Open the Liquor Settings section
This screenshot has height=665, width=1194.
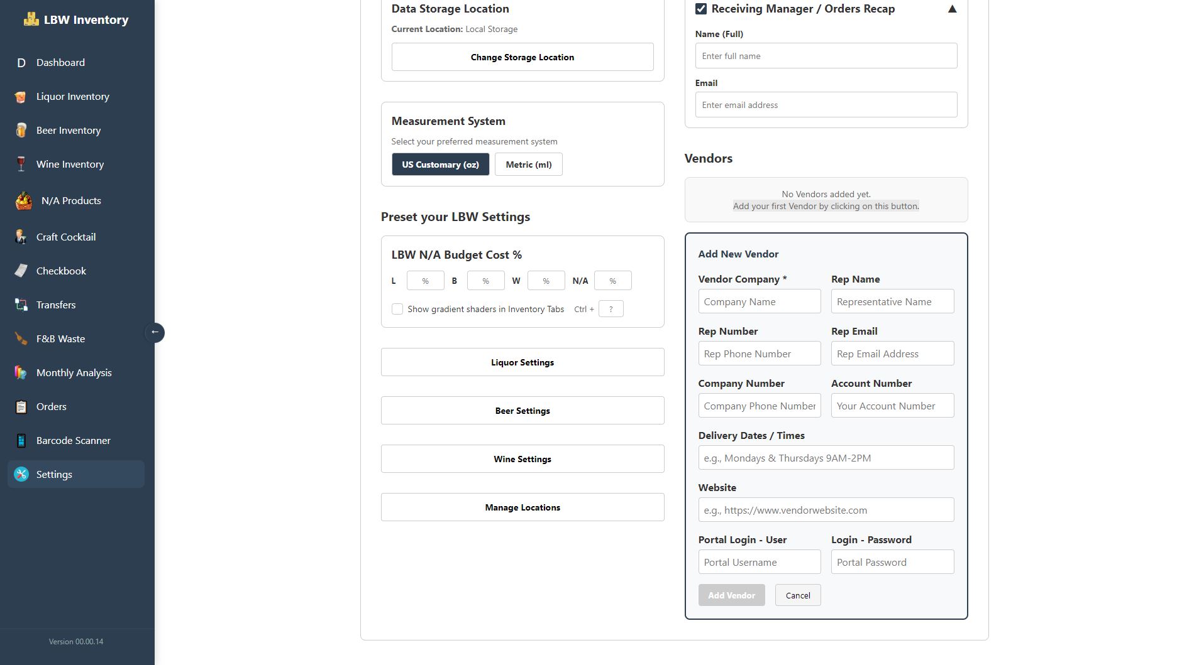pos(522,362)
